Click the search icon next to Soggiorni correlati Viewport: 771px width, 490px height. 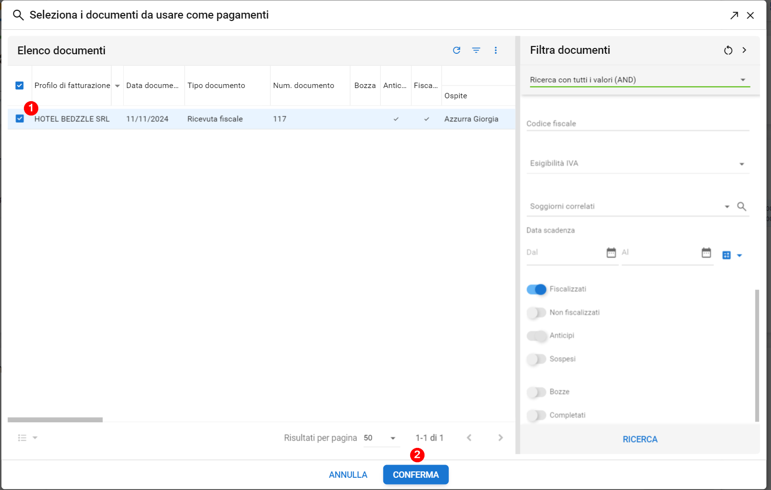(x=742, y=206)
